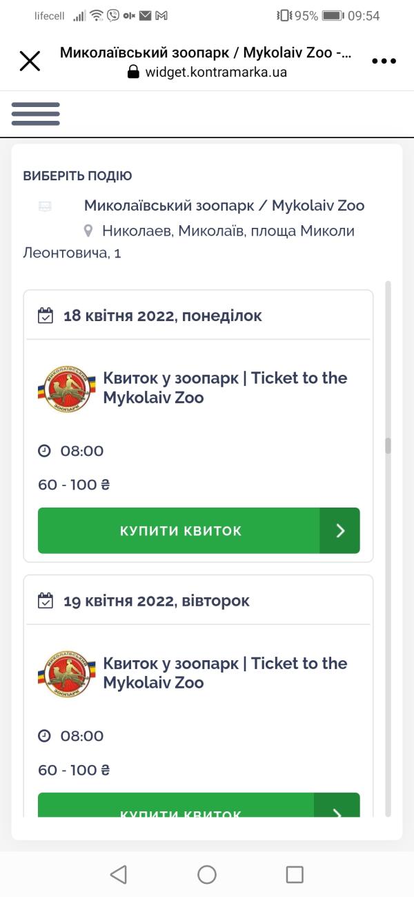This screenshot has width=414, height=897.
Task: Click the chevron arrow on the first buy button
Action: pyautogui.click(x=339, y=530)
